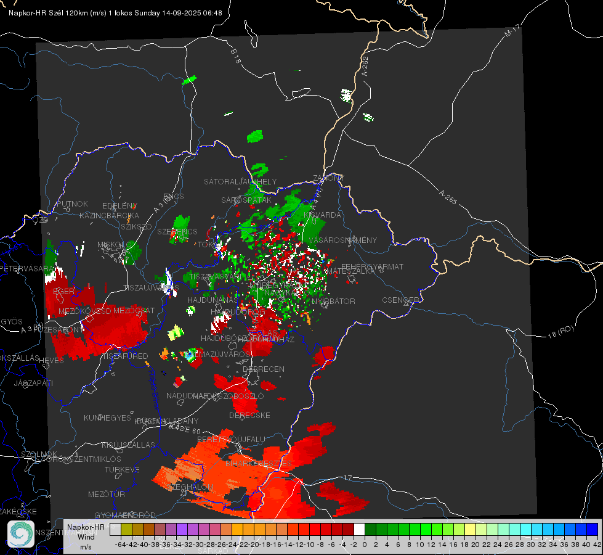
Task: Click the dark blue swatch at 42 m/s end
Action: pos(592,530)
